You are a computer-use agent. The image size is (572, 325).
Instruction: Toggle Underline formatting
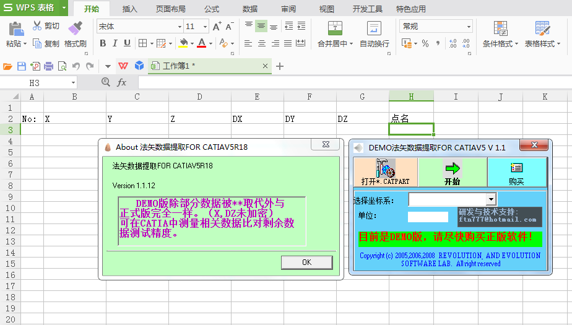[127, 43]
